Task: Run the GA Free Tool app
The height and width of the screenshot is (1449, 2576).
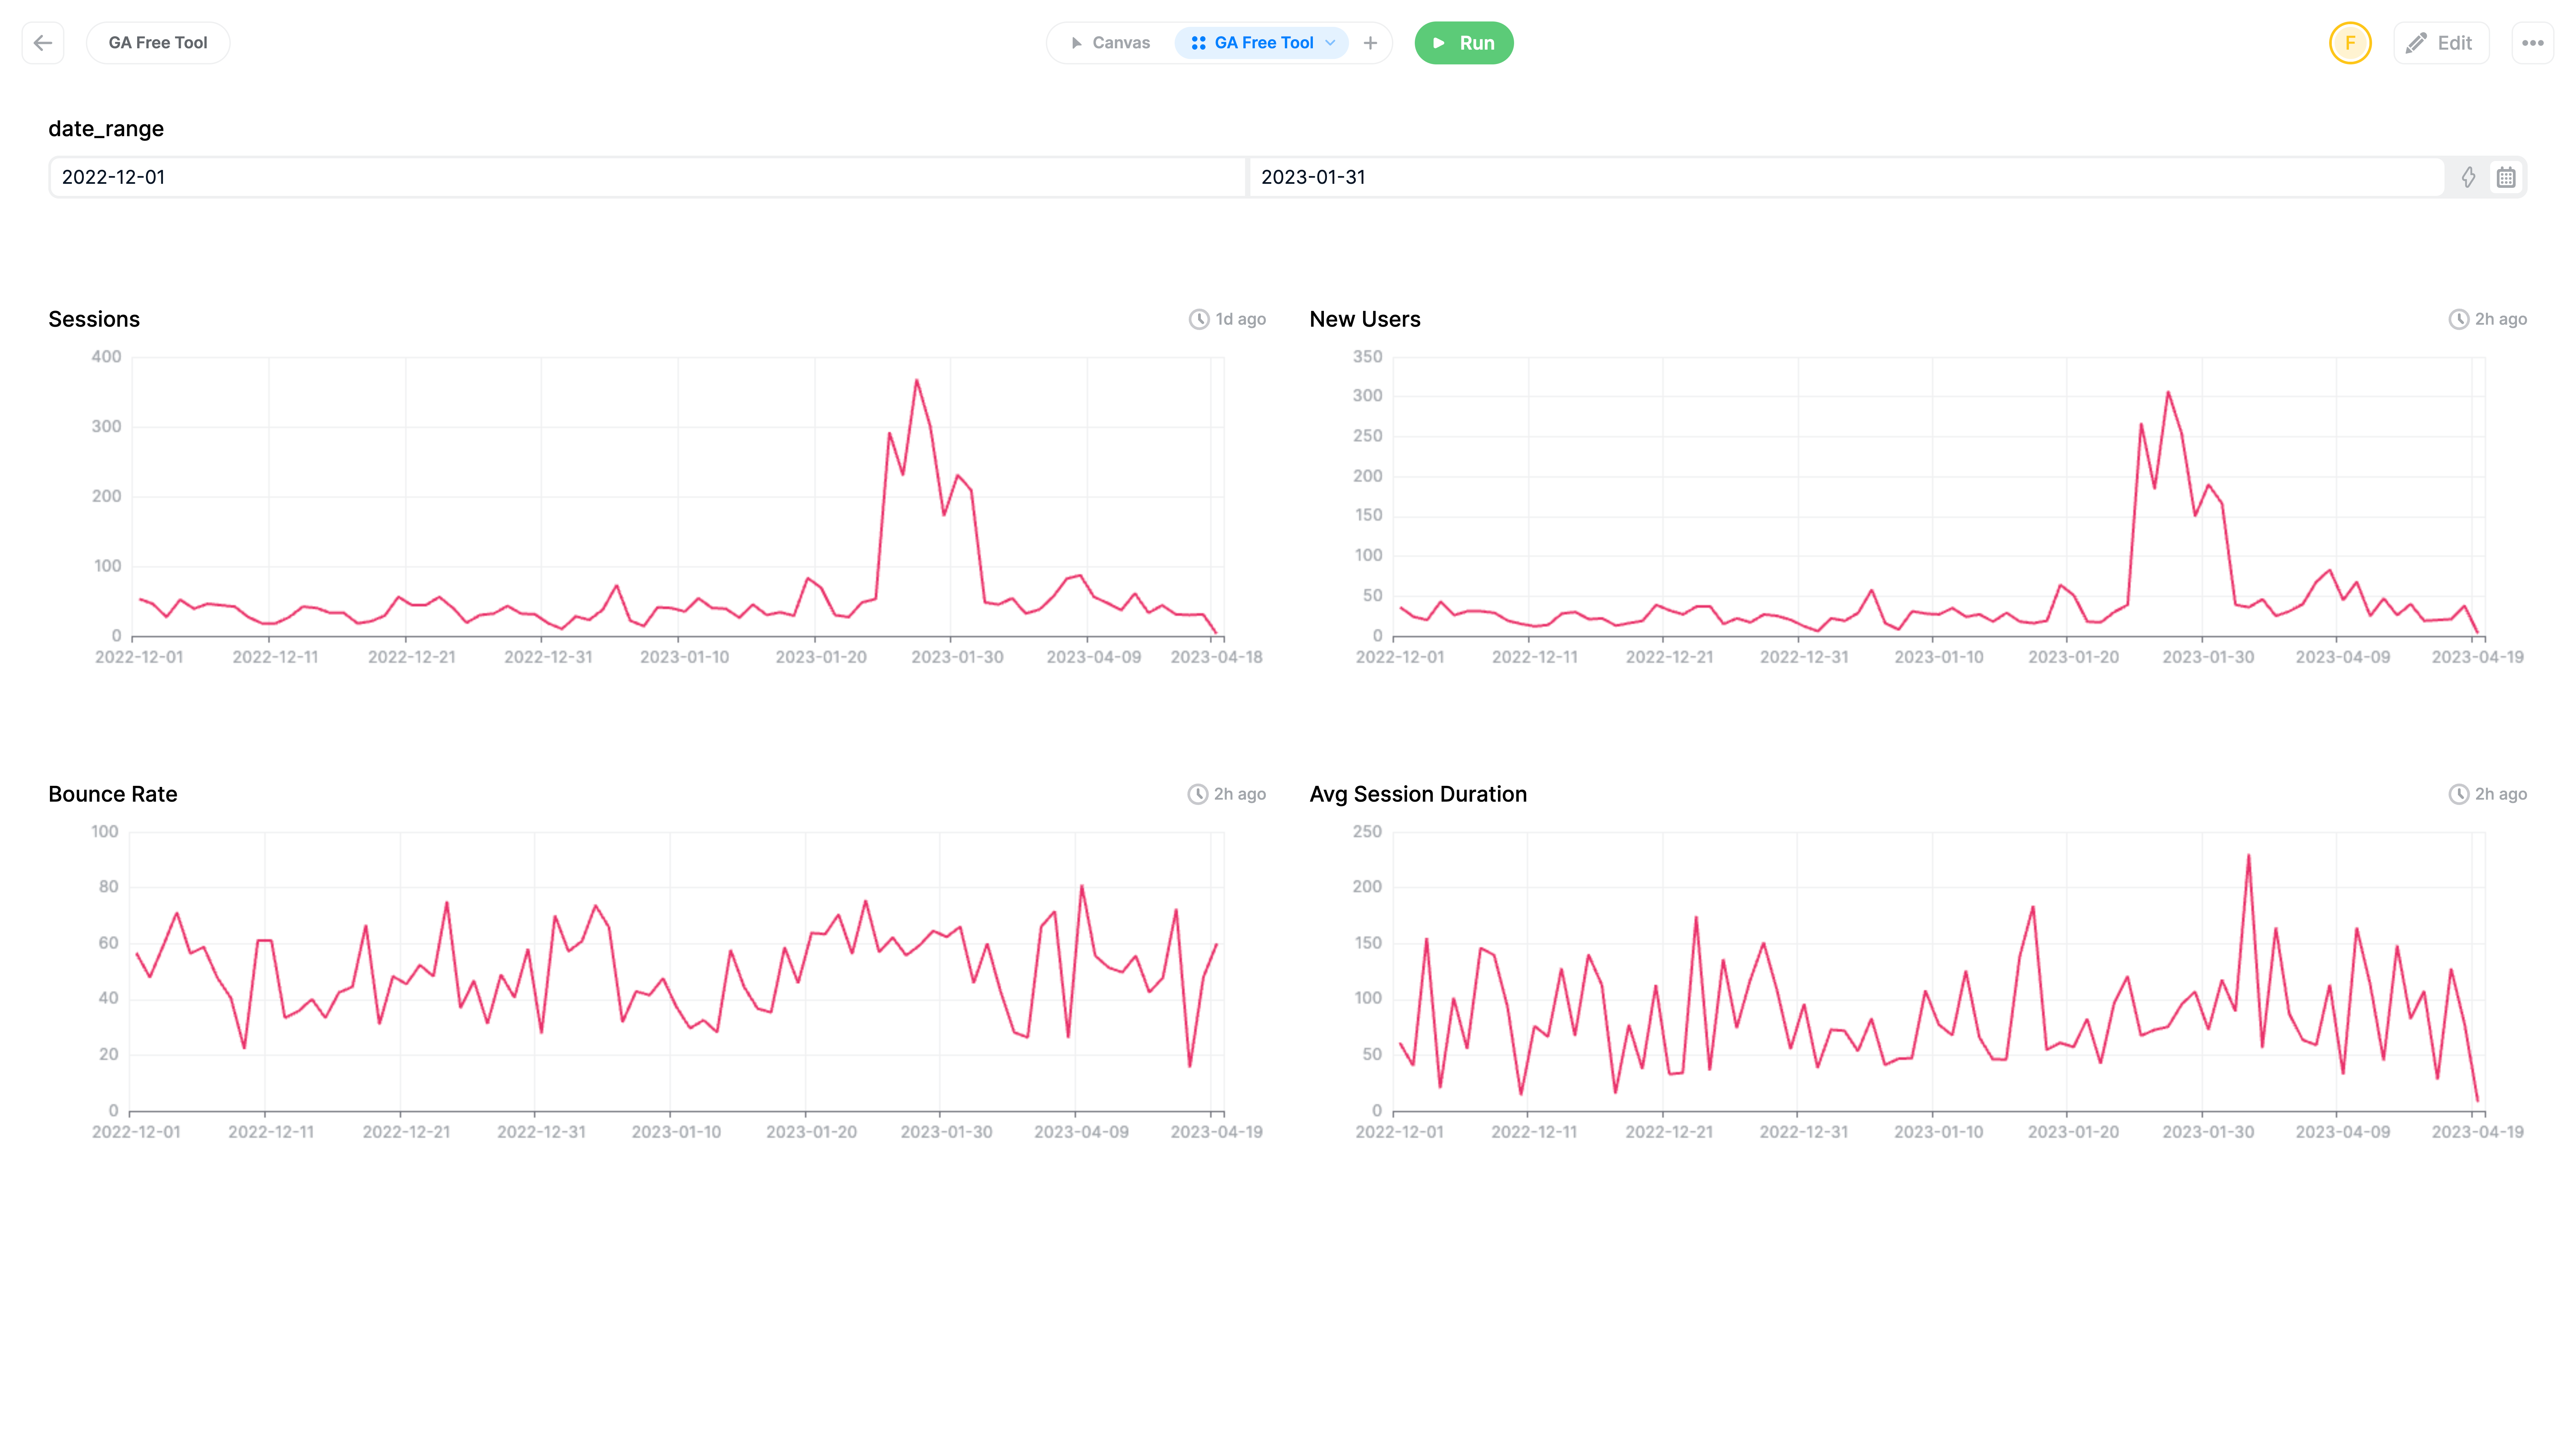Action: [1464, 43]
